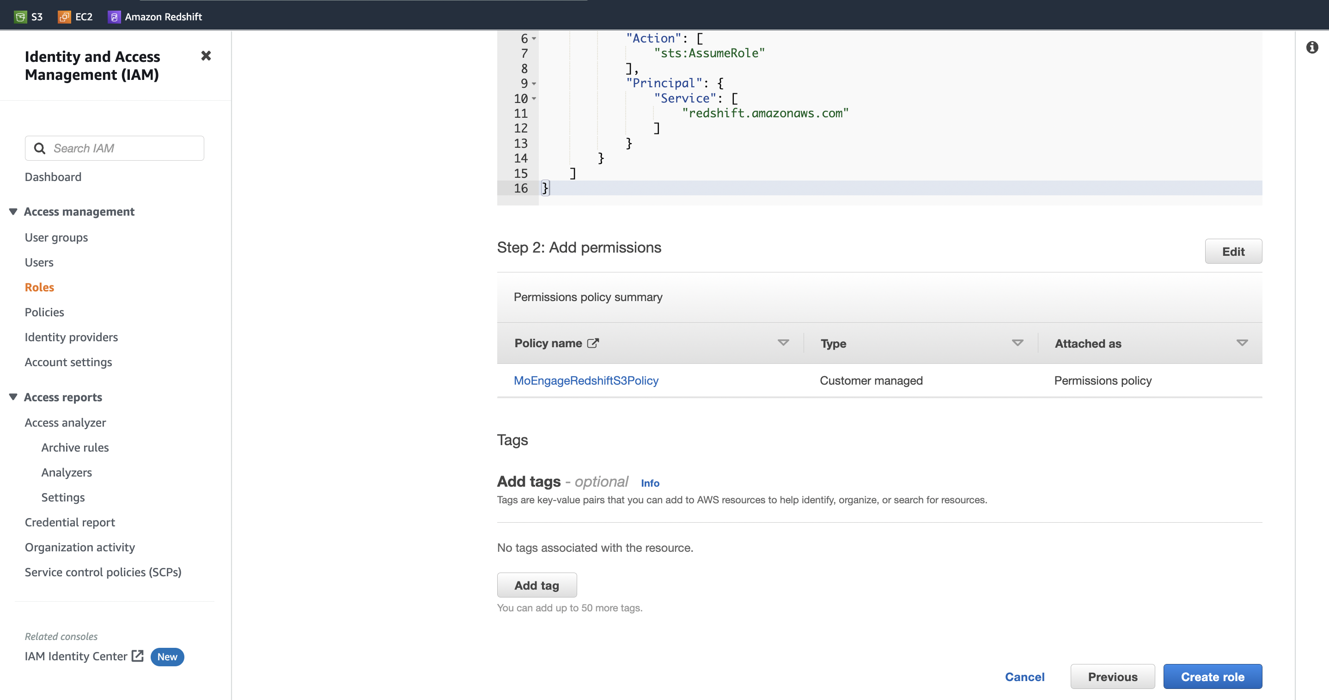Collapse the Access management section
1329x700 pixels.
click(13, 211)
